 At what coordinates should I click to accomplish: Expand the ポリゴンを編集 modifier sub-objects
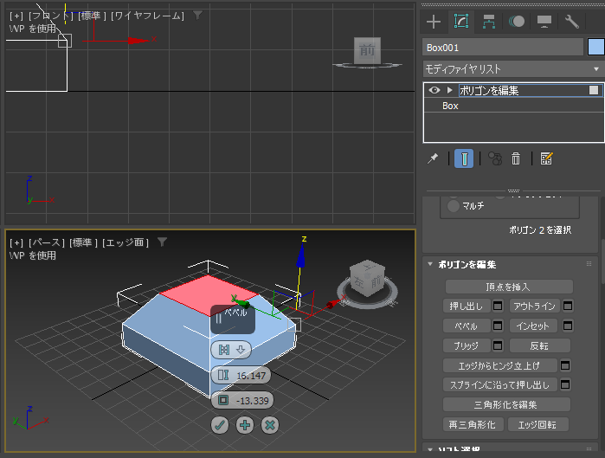tap(449, 90)
